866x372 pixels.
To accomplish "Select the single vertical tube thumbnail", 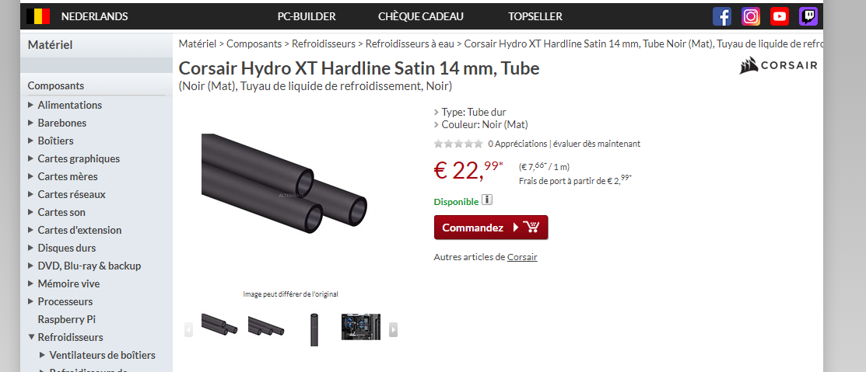I will (314, 329).
